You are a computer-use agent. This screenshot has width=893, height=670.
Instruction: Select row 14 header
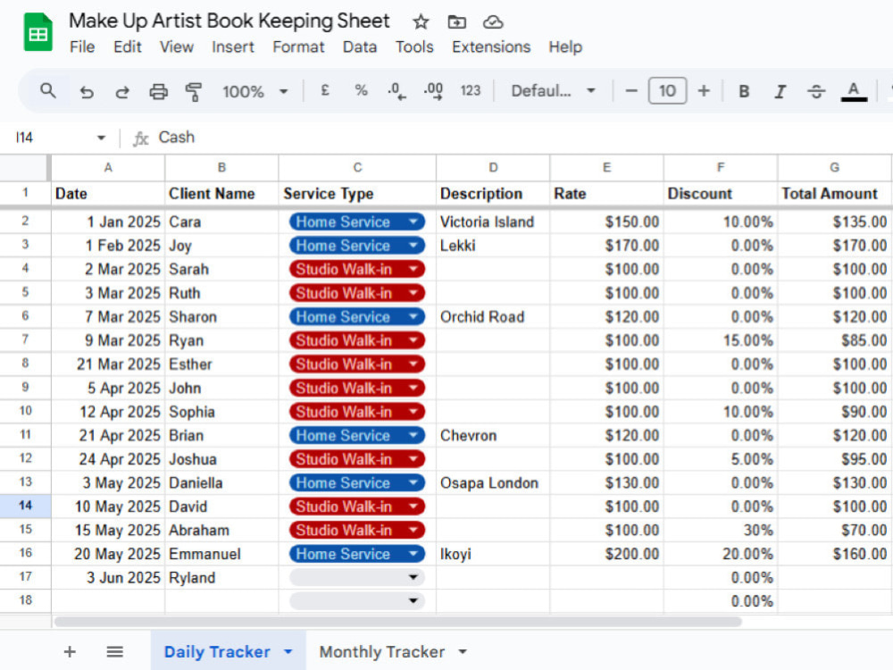tap(26, 506)
